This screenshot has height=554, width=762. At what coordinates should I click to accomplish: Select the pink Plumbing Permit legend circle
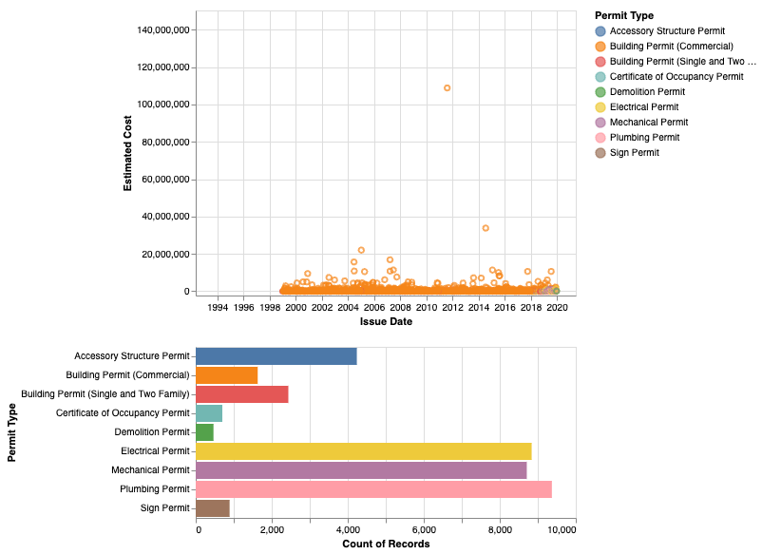click(600, 137)
